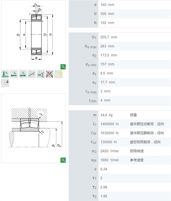Select the Y0 value 1,96
Screen dimensions: 171x201
104,196
